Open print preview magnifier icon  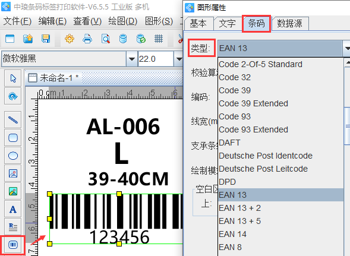tap(105, 39)
